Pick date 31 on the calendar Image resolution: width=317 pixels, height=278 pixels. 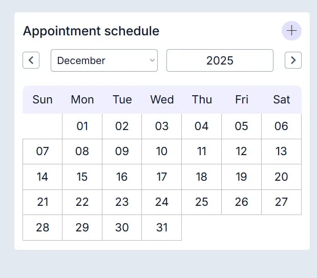point(162,227)
